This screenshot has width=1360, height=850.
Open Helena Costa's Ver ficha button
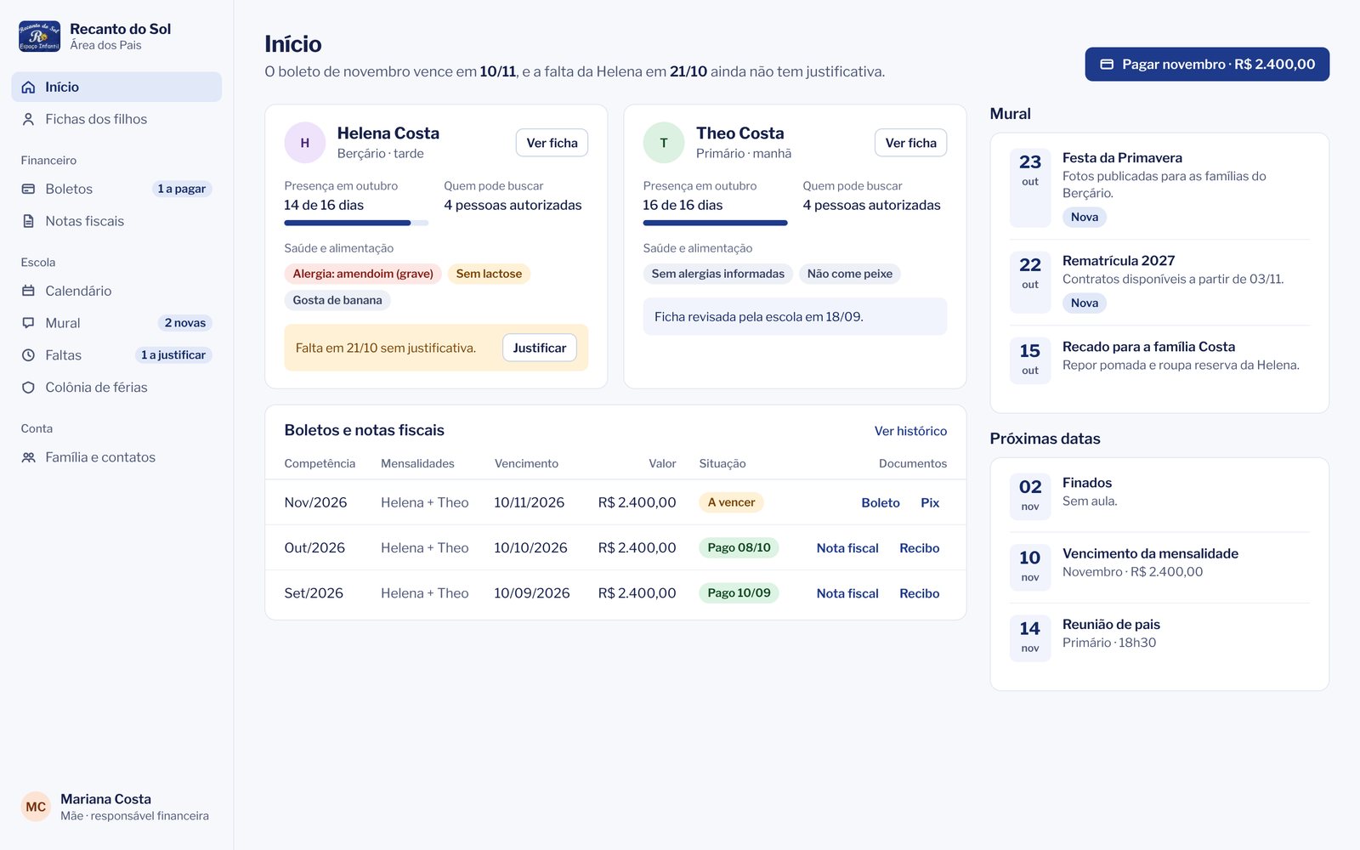click(x=552, y=143)
